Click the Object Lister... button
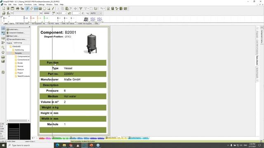264x148 pixels. (x=18, y=36)
